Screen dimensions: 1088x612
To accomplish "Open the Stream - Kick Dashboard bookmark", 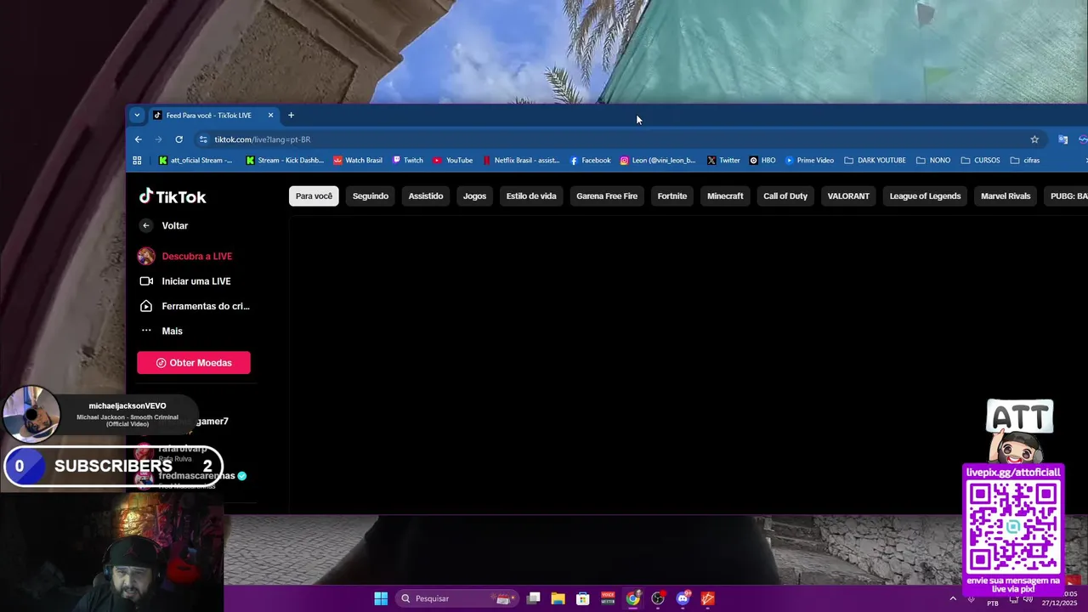I will (285, 161).
